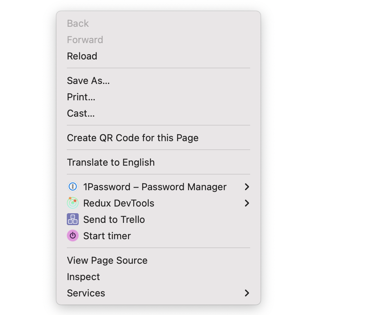Click the pink power timer icon
Screen dimensions: 386x315
click(x=73, y=236)
